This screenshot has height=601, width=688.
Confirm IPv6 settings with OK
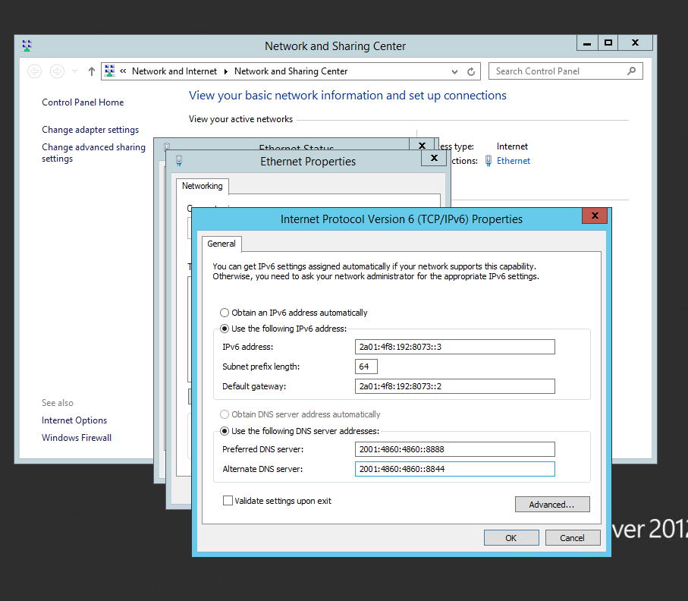(x=511, y=538)
